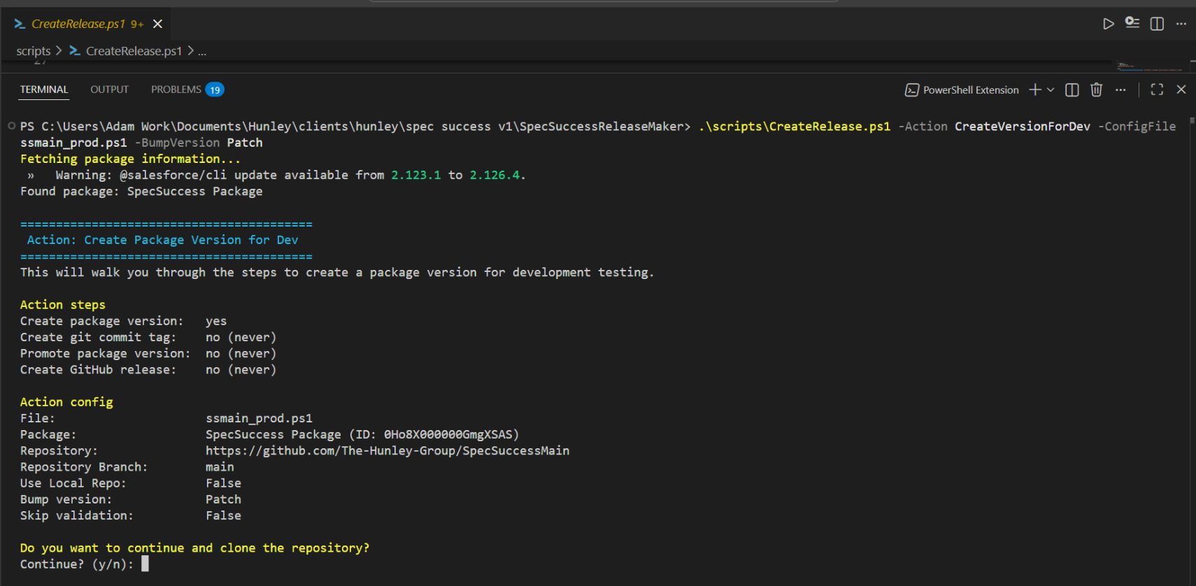This screenshot has width=1196, height=586.
Task: Click the run and debug selection icon
Action: click(1132, 23)
